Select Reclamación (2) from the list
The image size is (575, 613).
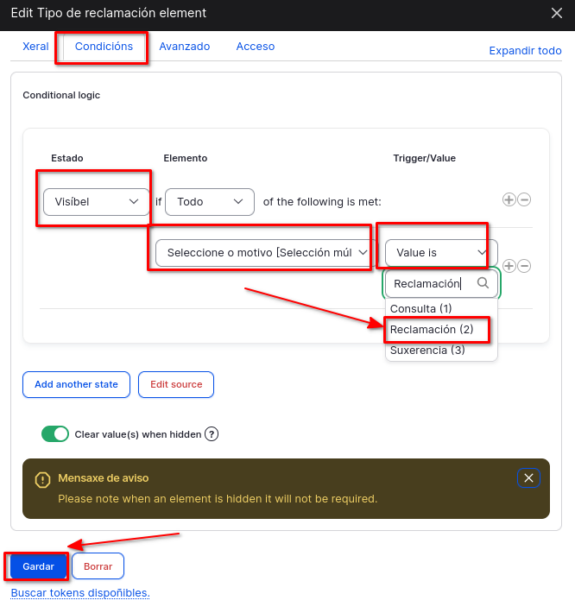pyautogui.click(x=432, y=329)
